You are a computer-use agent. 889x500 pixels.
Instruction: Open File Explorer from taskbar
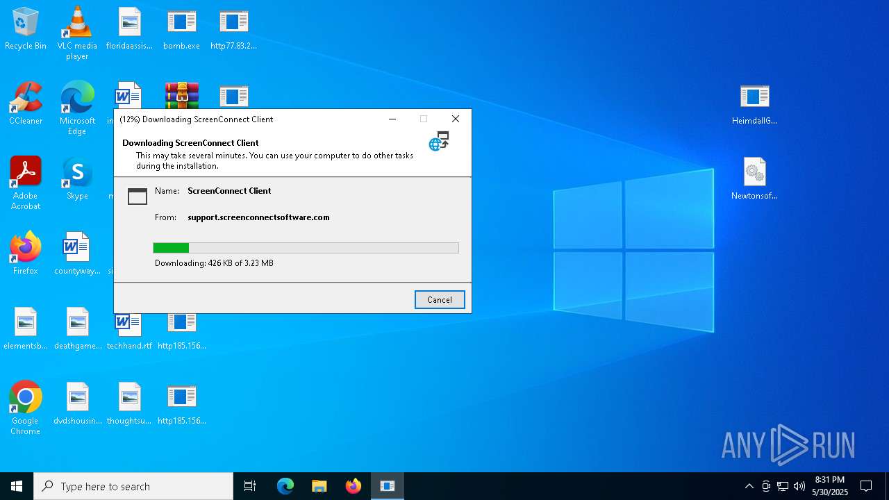(319, 486)
